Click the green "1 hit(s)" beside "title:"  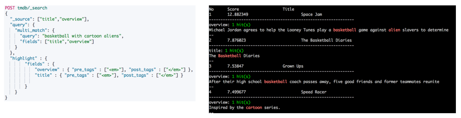pos(234,51)
